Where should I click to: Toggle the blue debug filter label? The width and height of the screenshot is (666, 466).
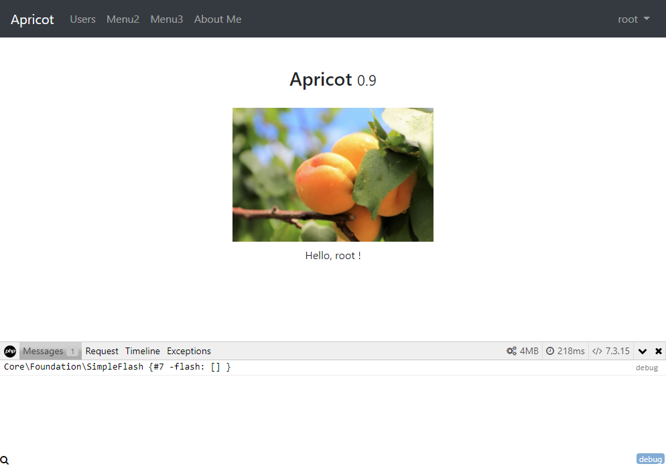[x=650, y=459]
